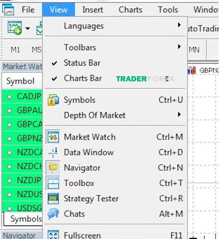The width and height of the screenshot is (222, 239).
Task: Click the GBPCA row status dot
Action: pyautogui.click(x=9, y=125)
